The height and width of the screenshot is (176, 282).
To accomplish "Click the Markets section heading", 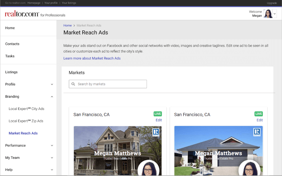I will (x=77, y=72).
